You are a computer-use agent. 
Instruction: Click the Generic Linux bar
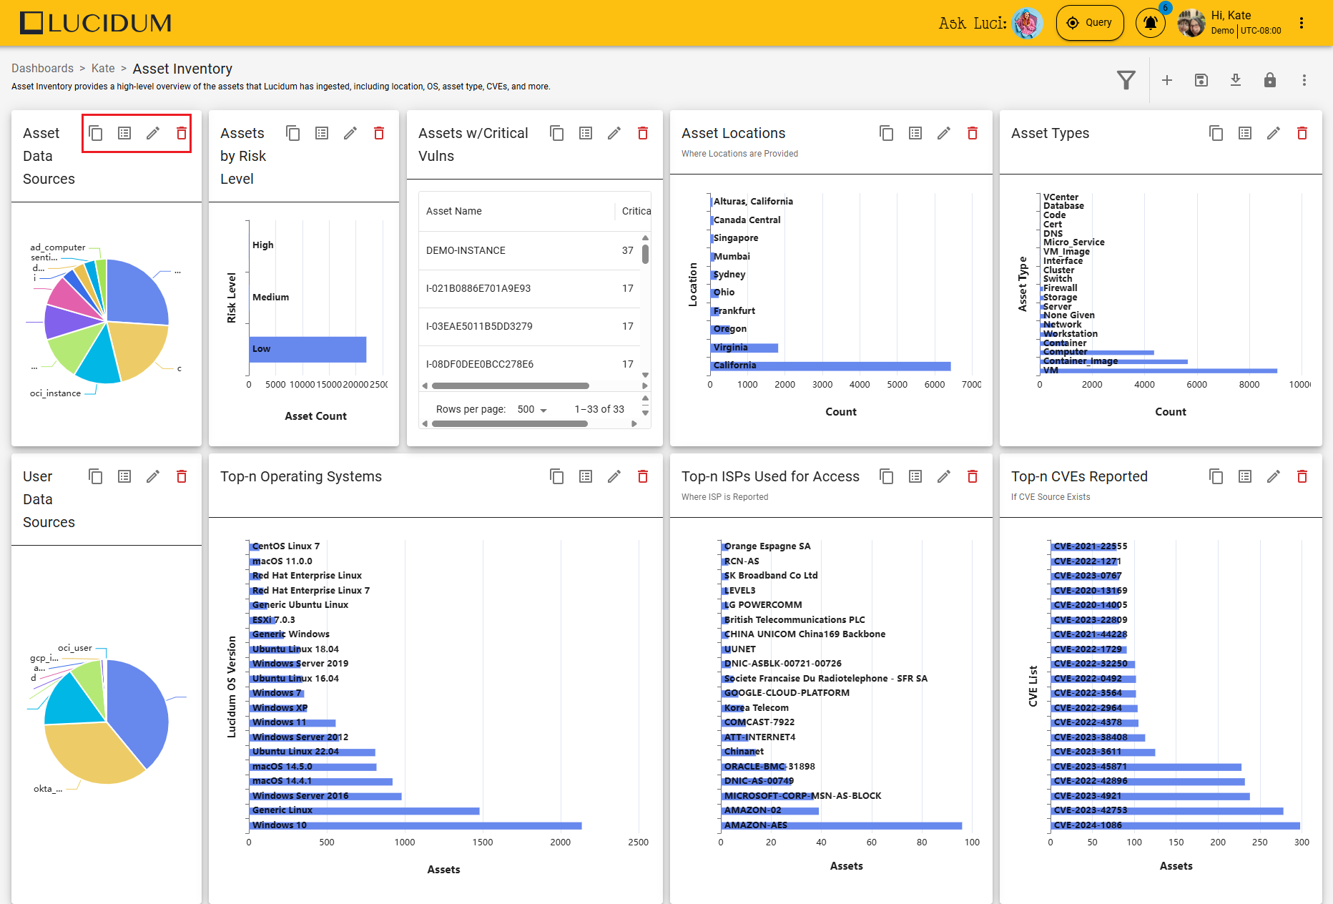tap(364, 810)
